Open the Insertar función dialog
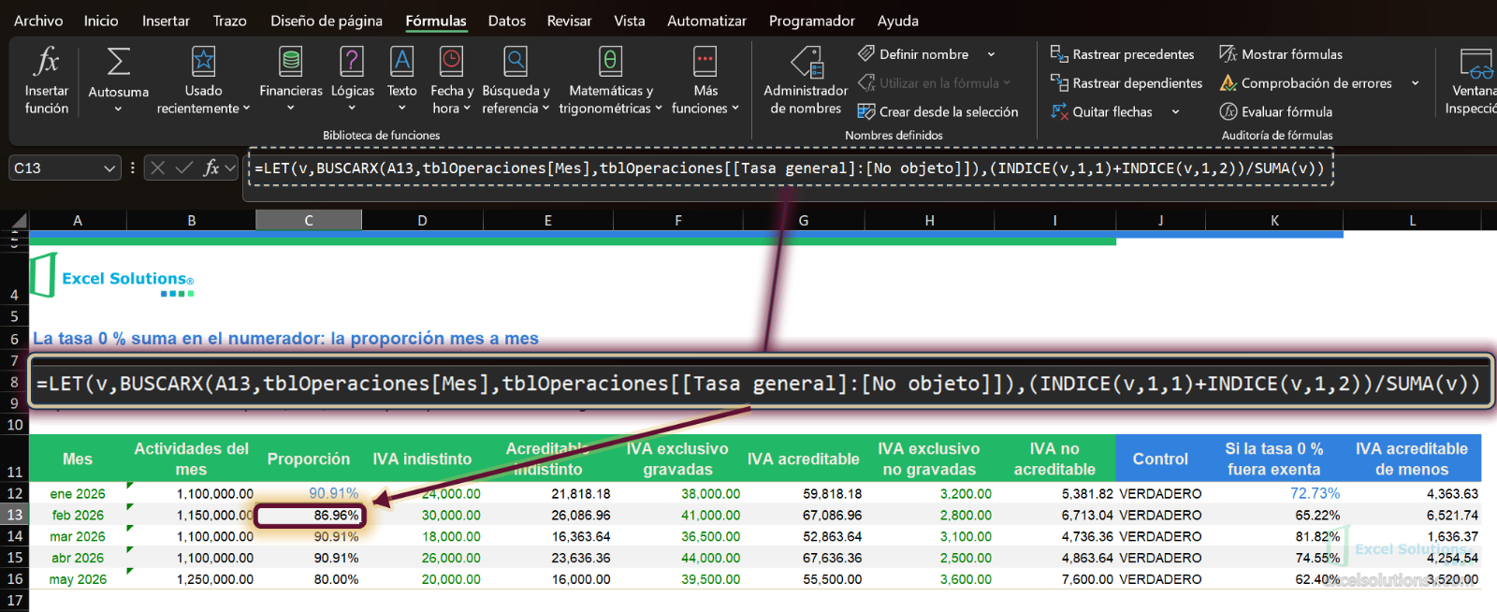 (47, 80)
